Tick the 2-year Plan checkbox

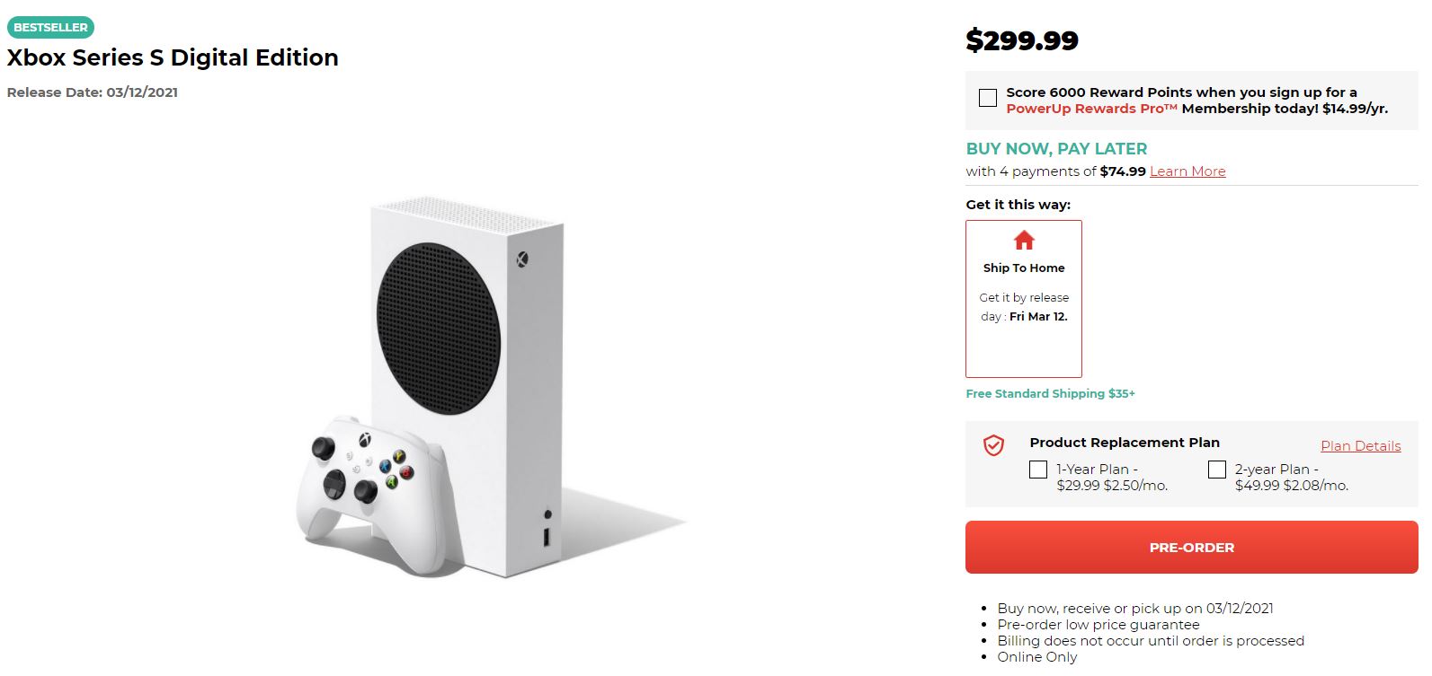tap(1217, 470)
